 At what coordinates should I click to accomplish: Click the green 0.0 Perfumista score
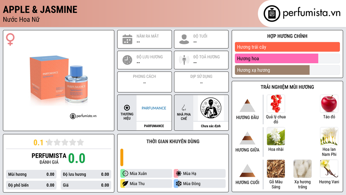pyautogui.click(x=77, y=158)
